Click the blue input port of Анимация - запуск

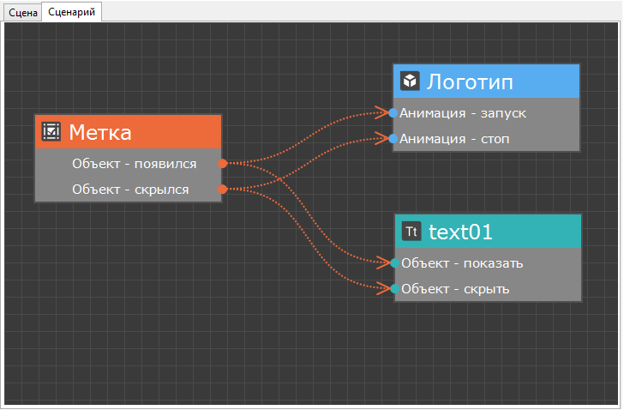[393, 112]
